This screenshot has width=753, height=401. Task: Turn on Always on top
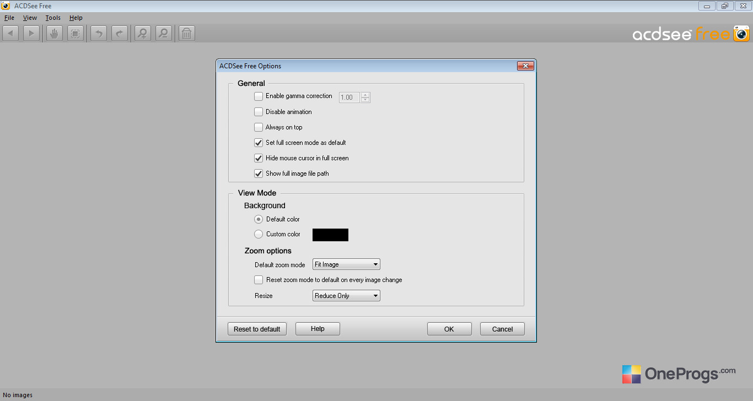(x=259, y=127)
